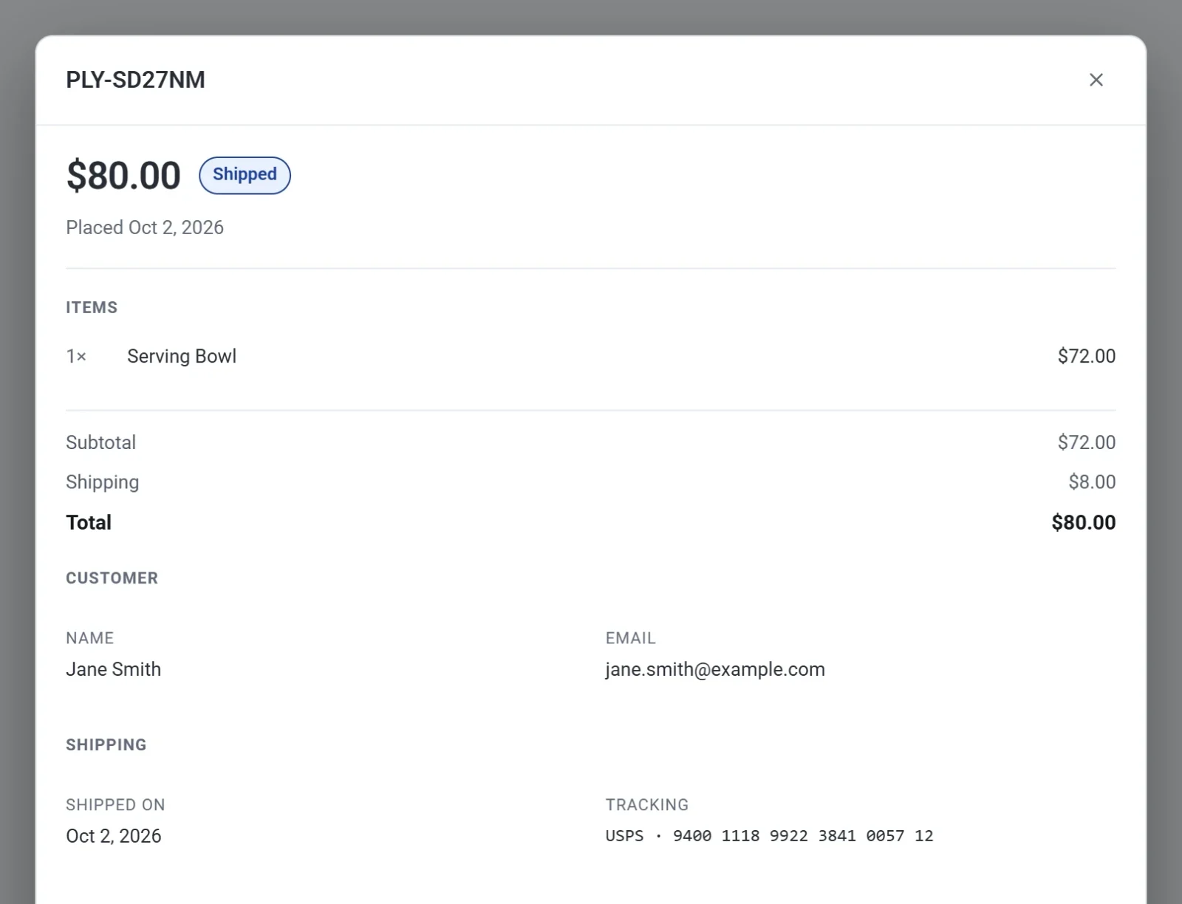
Task: Click the SHIPPED ON field label
Action: pos(115,805)
